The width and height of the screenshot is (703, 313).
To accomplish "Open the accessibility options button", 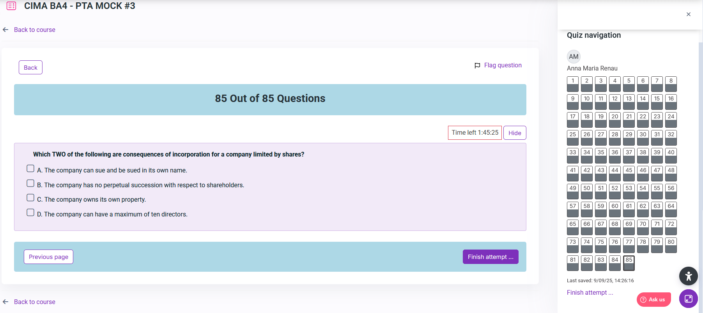I will click(x=688, y=276).
